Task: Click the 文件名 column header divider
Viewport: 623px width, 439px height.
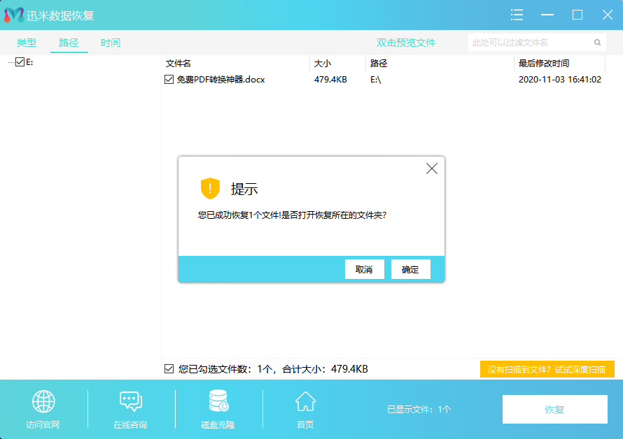Action: [308, 63]
